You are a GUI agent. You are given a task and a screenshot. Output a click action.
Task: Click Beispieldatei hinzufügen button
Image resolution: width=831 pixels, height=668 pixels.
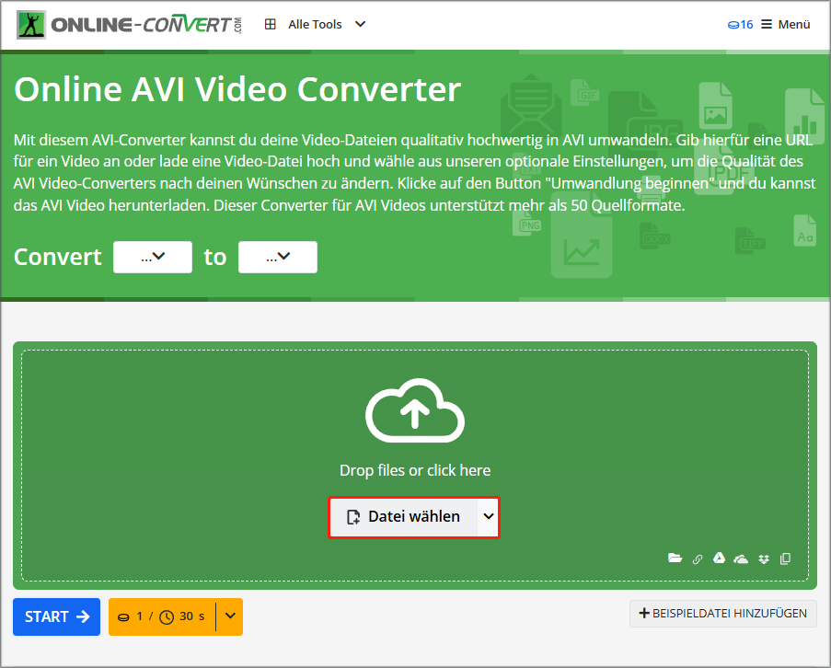723,614
